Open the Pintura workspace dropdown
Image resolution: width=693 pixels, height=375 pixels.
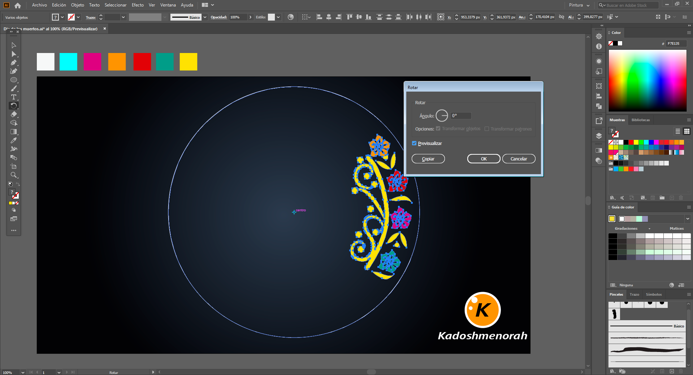tap(579, 5)
